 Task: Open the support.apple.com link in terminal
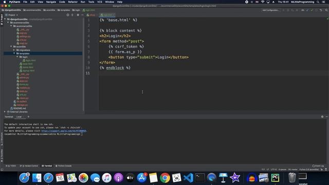pyautogui.click(x=64, y=131)
